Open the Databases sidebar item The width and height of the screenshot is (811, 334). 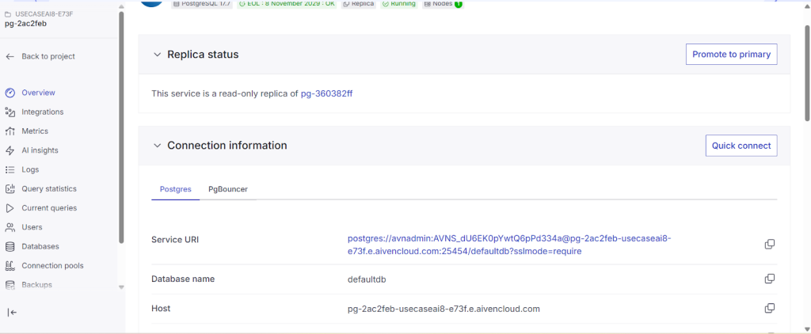click(40, 246)
